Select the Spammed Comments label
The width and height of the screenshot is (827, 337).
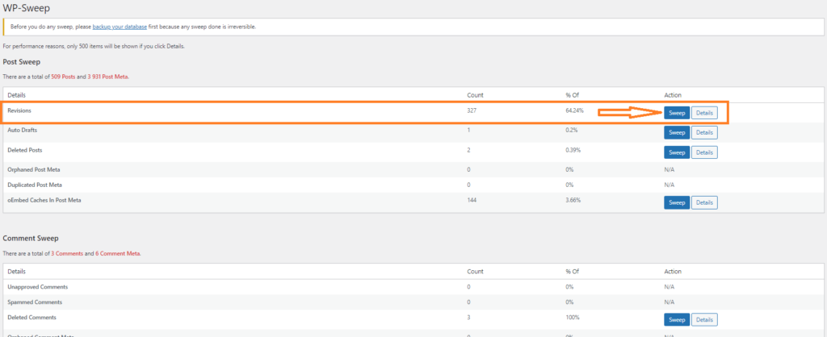35,302
